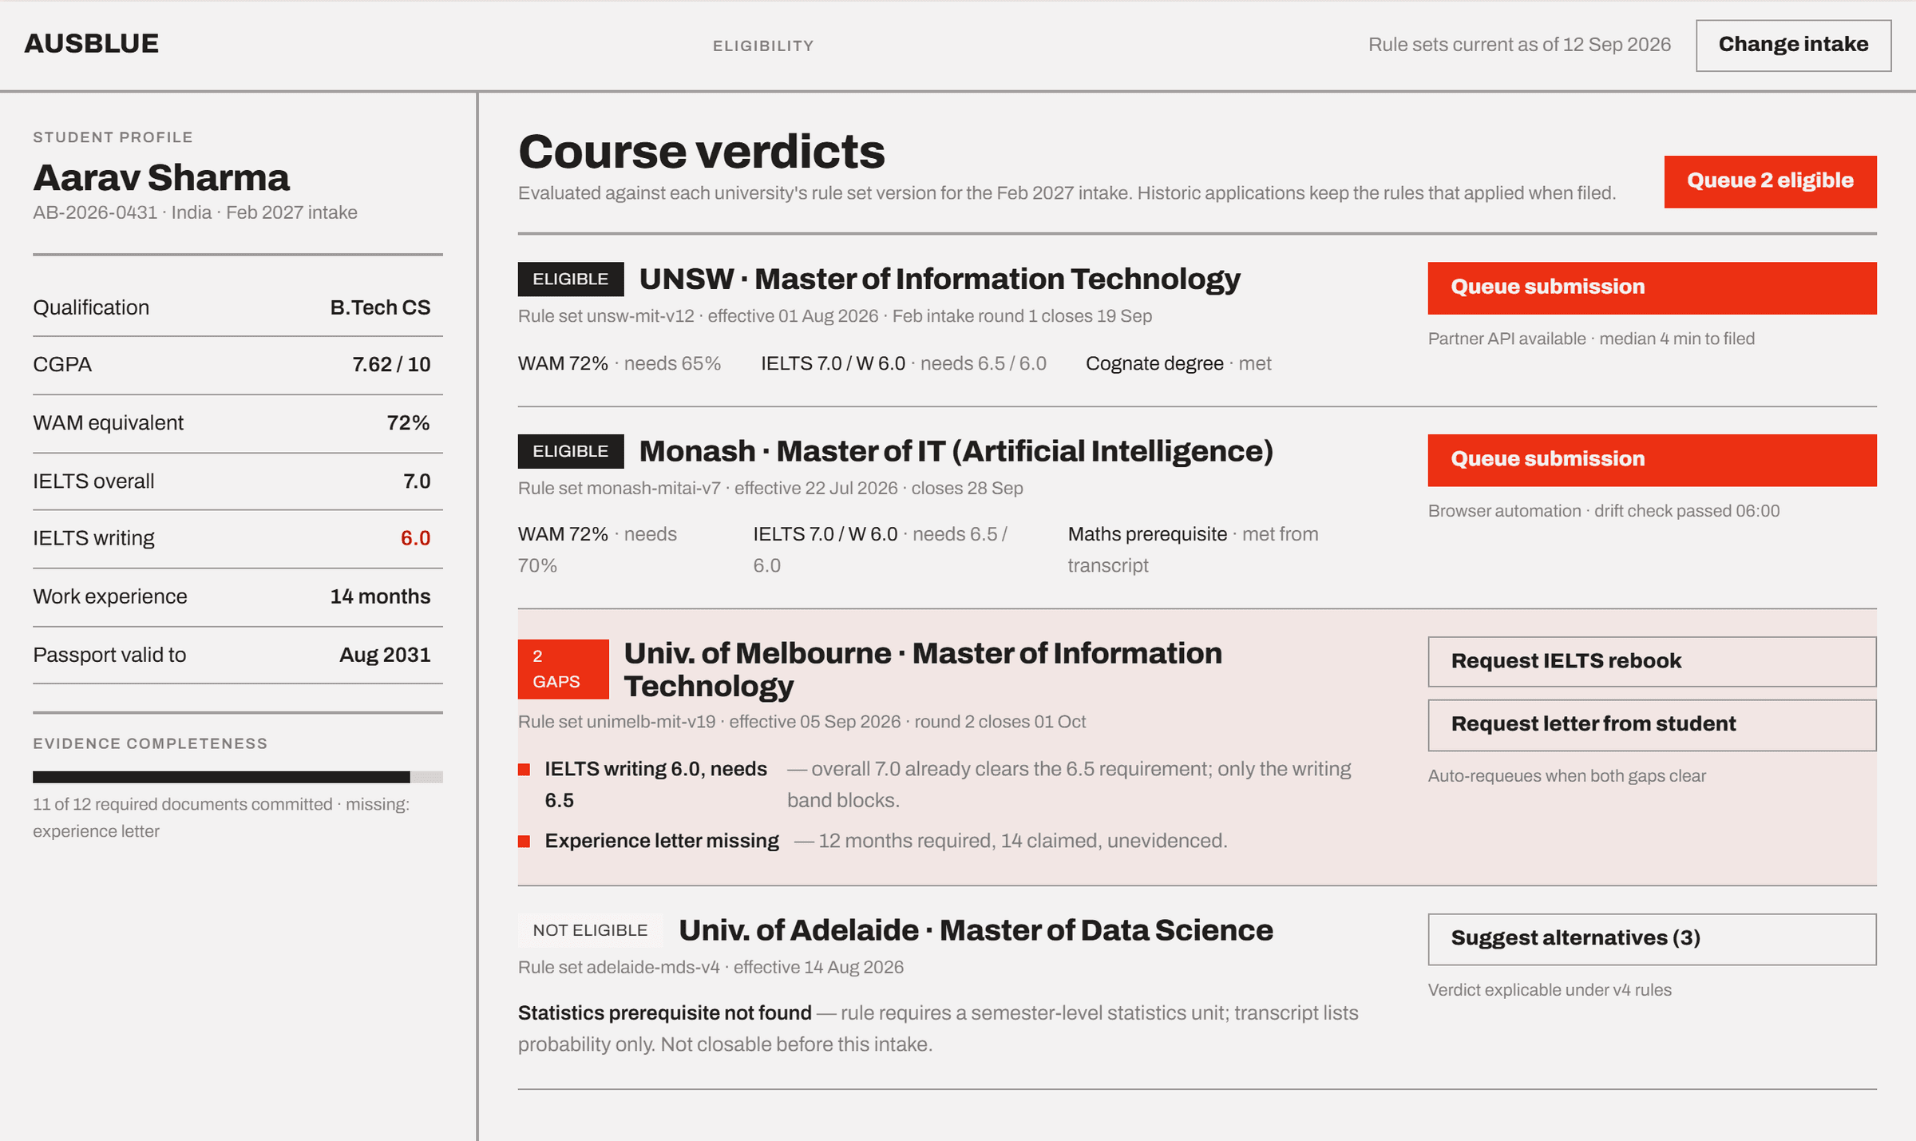The width and height of the screenshot is (1916, 1141).
Task: Click the NOT ELIGIBLE badge for Adelaide
Action: click(x=590, y=930)
